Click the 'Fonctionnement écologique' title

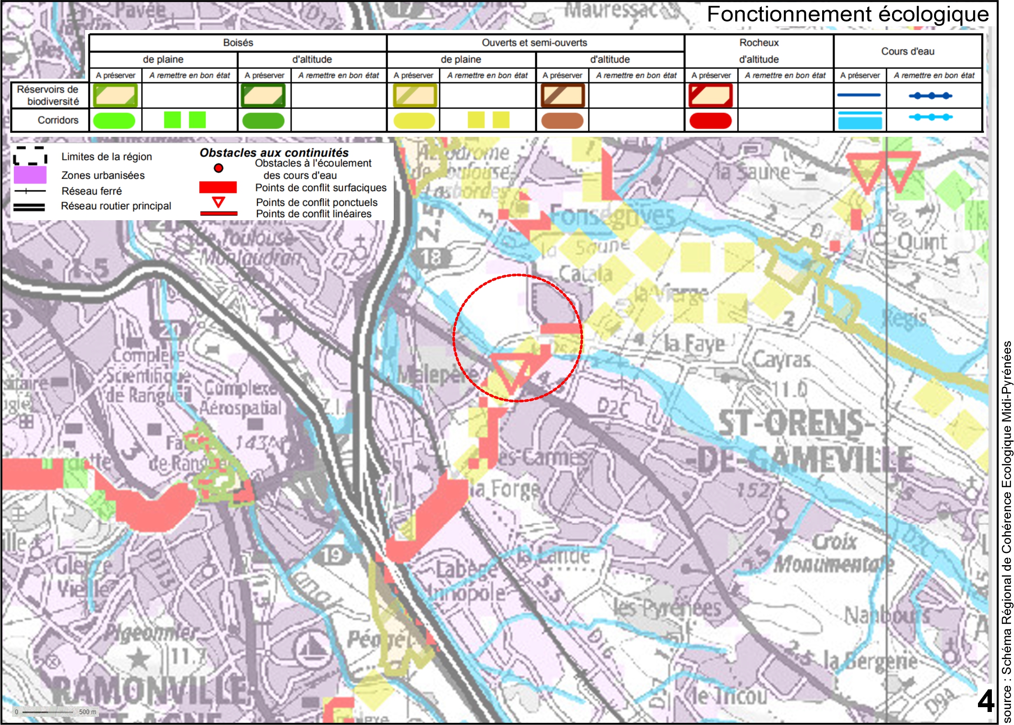[x=848, y=14]
